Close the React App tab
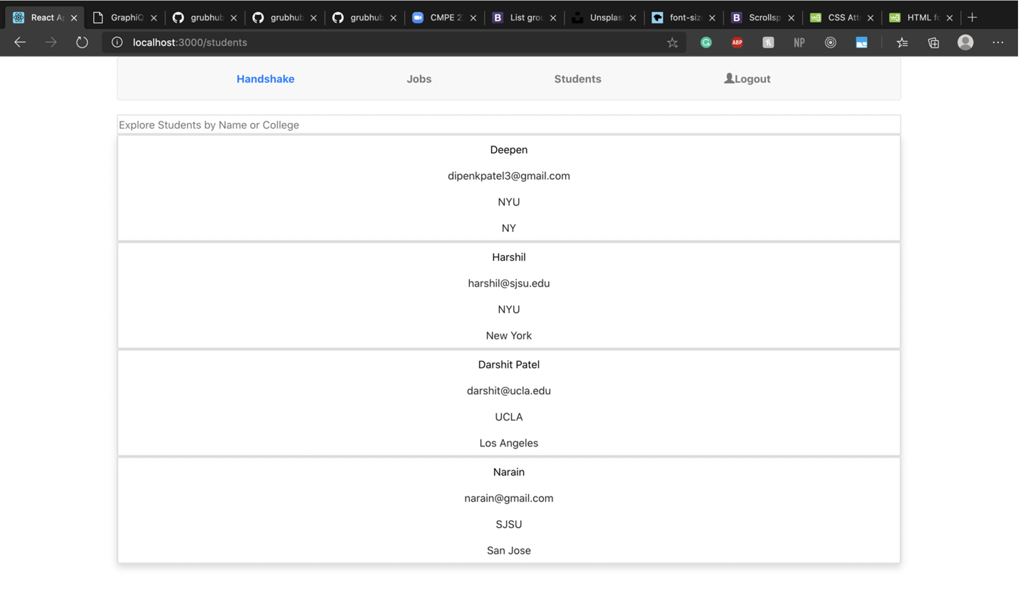 click(x=74, y=18)
